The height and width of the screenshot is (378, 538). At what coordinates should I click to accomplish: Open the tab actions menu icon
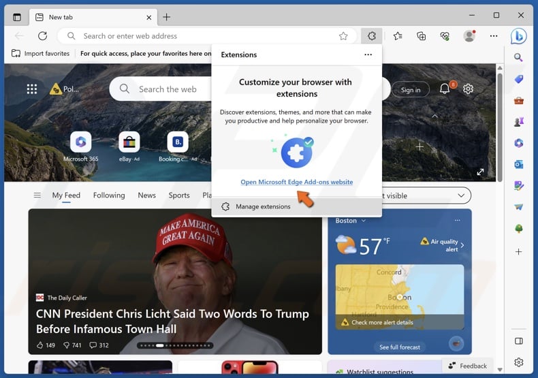17,17
